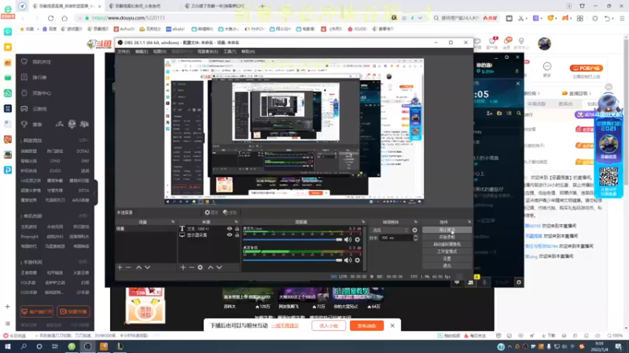
Task: Open OBS 场景集合(S) menu
Action: (x=208, y=52)
